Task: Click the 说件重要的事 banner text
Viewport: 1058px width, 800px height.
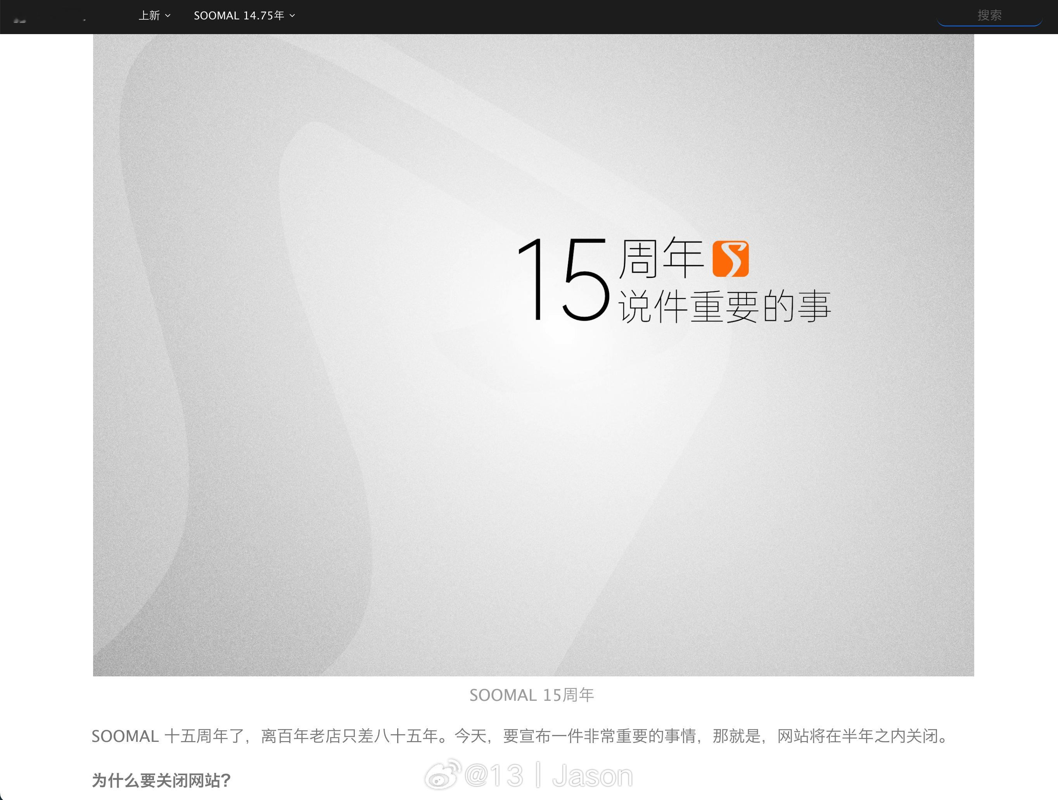Action: (724, 306)
